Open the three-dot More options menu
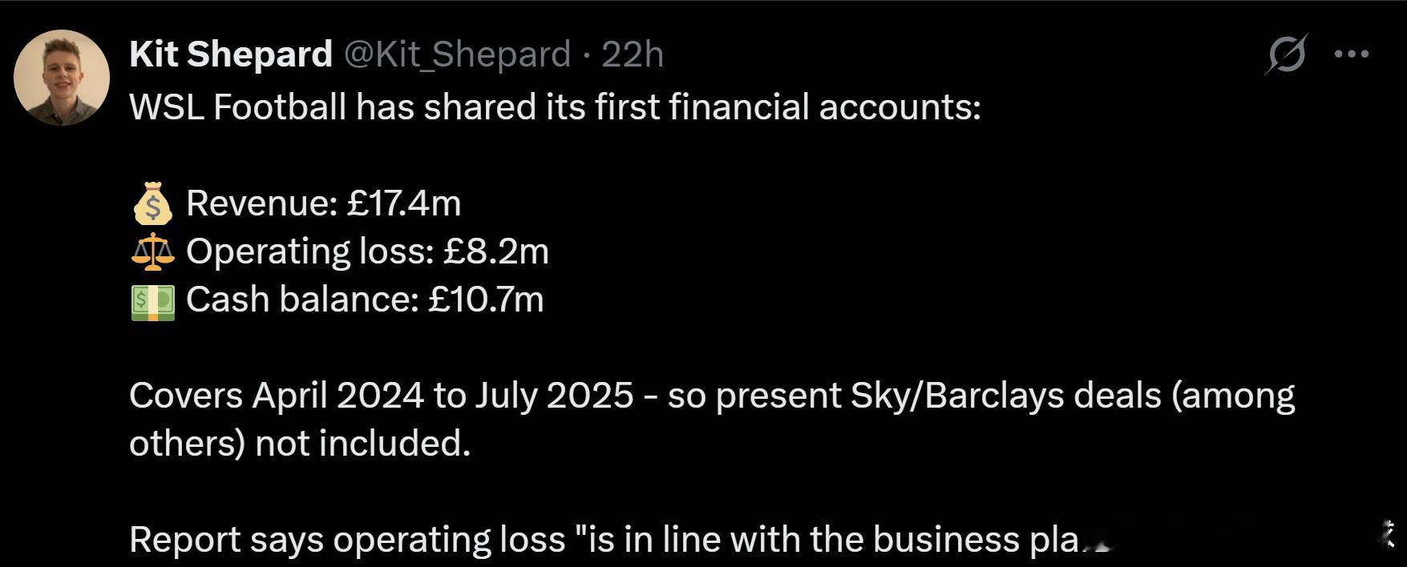Screen dimensions: 1407x567 (1352, 54)
